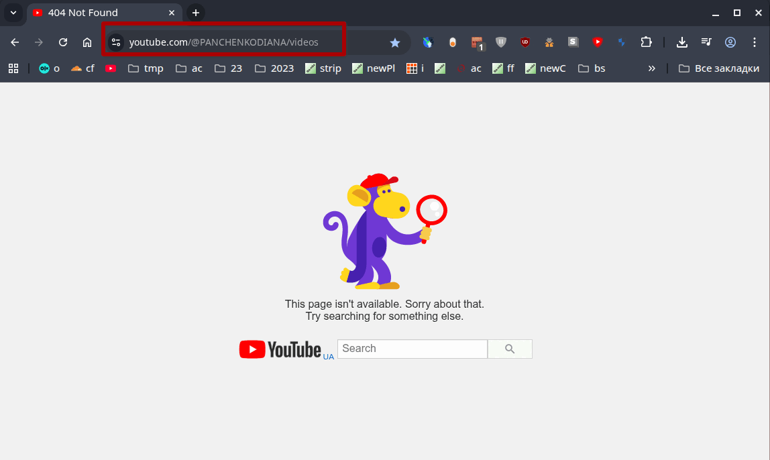The height and width of the screenshot is (460, 770).
Task: Go to the browser home page icon
Action: pos(87,42)
